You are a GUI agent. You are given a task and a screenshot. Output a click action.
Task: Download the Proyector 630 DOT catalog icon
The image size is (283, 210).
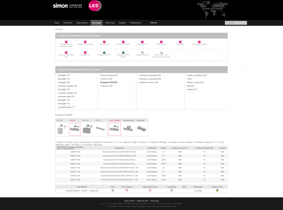pyautogui.click(x=123, y=42)
